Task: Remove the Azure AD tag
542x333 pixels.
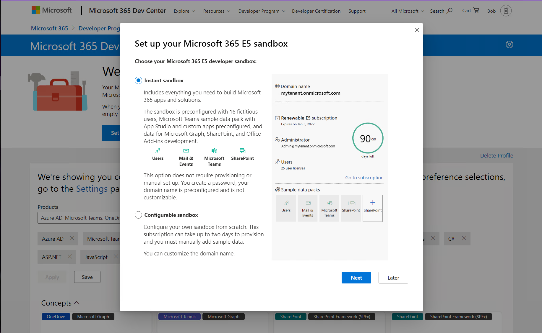Action: click(72, 238)
